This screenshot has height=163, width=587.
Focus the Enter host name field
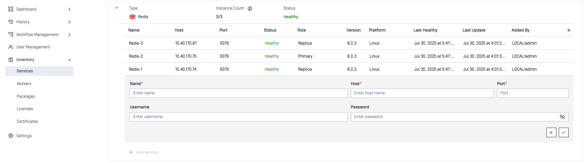(422, 93)
